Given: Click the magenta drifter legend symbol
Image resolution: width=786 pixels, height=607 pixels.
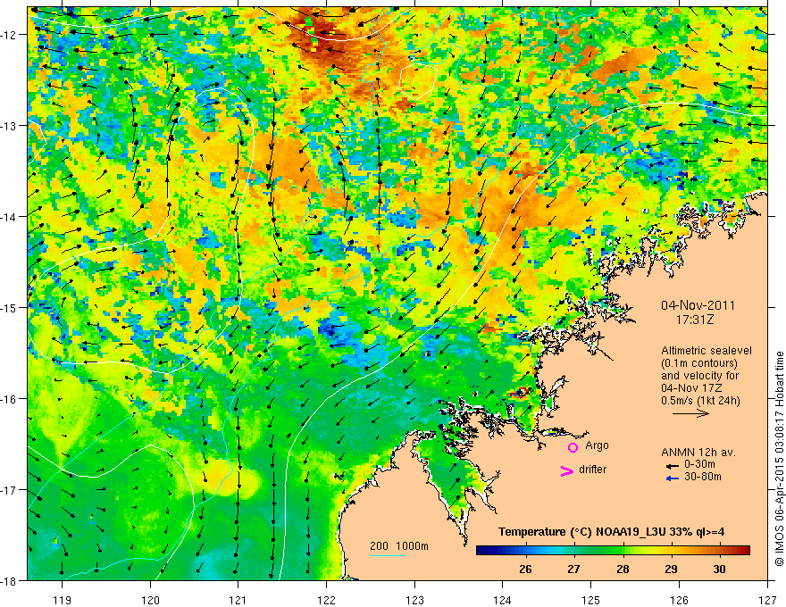Looking at the screenshot, I should 567,470.
